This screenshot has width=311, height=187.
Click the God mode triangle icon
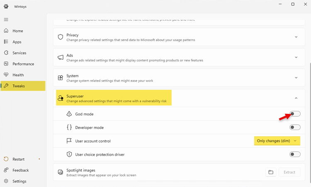69,114
